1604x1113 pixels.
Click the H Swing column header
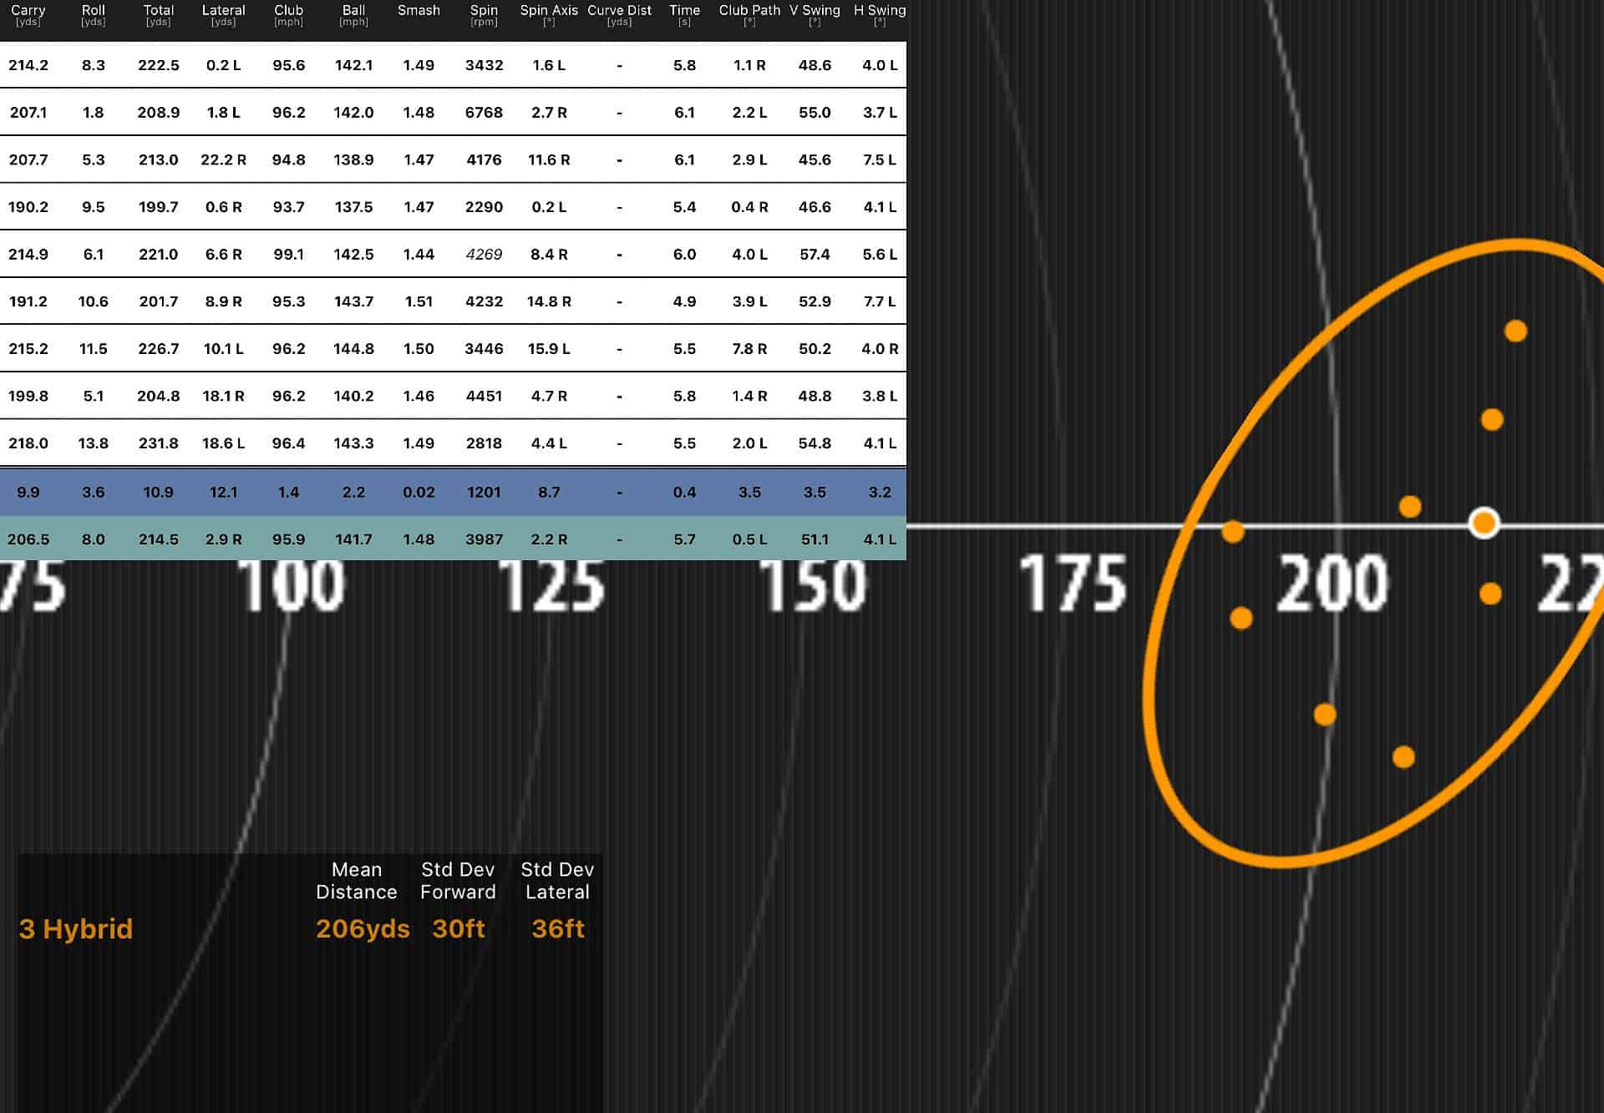pos(881,11)
